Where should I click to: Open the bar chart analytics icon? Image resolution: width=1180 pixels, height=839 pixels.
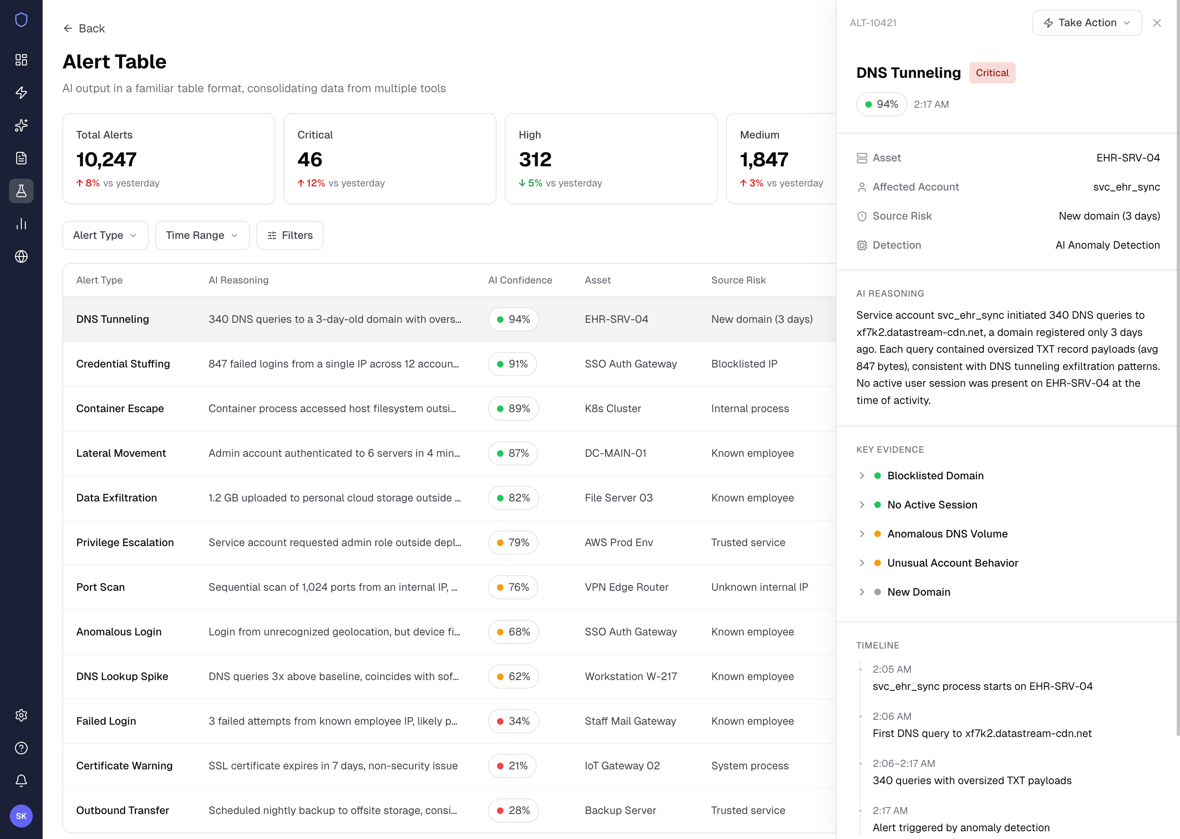point(21,224)
